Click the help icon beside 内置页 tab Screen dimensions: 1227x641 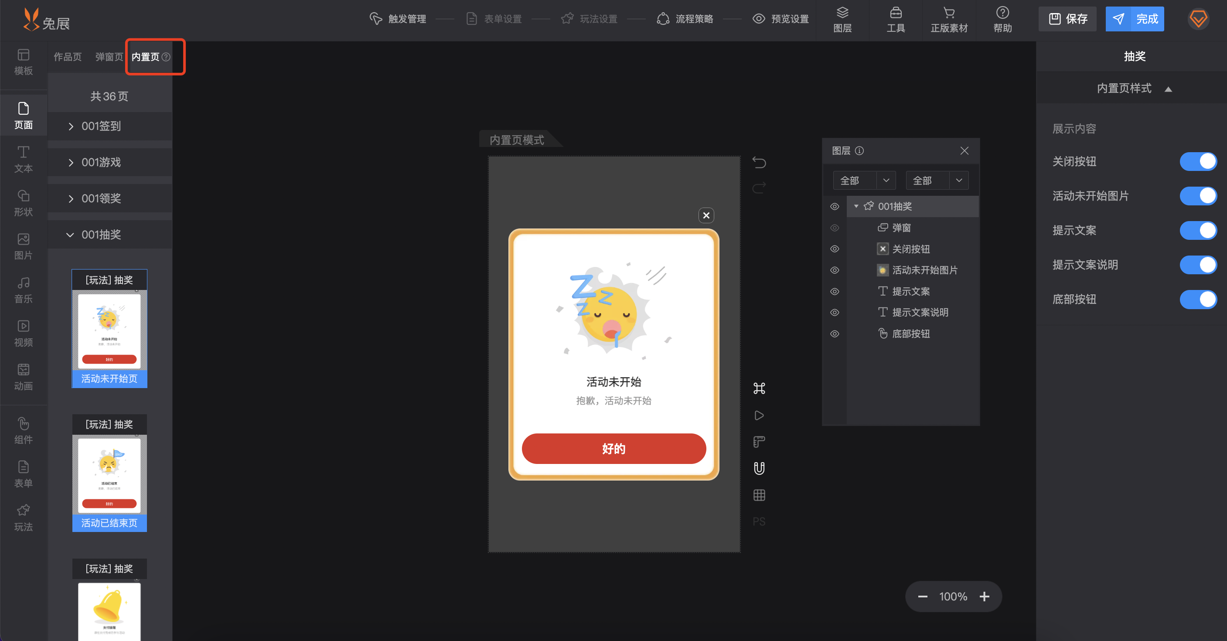click(x=166, y=57)
